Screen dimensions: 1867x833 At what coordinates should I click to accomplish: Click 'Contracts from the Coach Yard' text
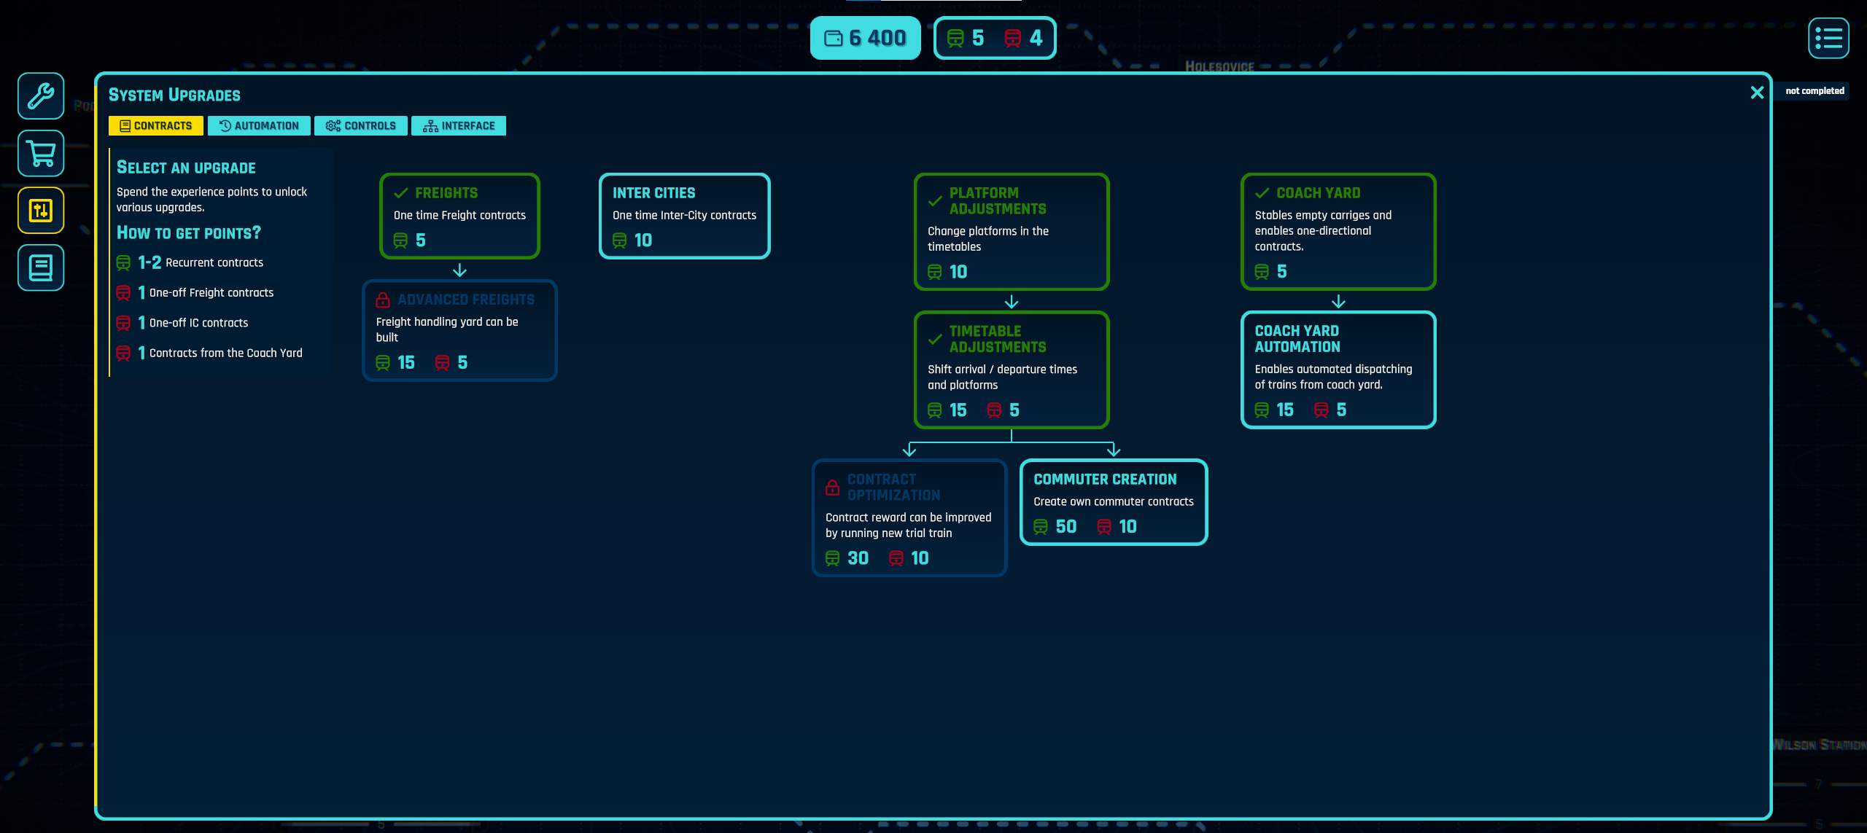225,353
